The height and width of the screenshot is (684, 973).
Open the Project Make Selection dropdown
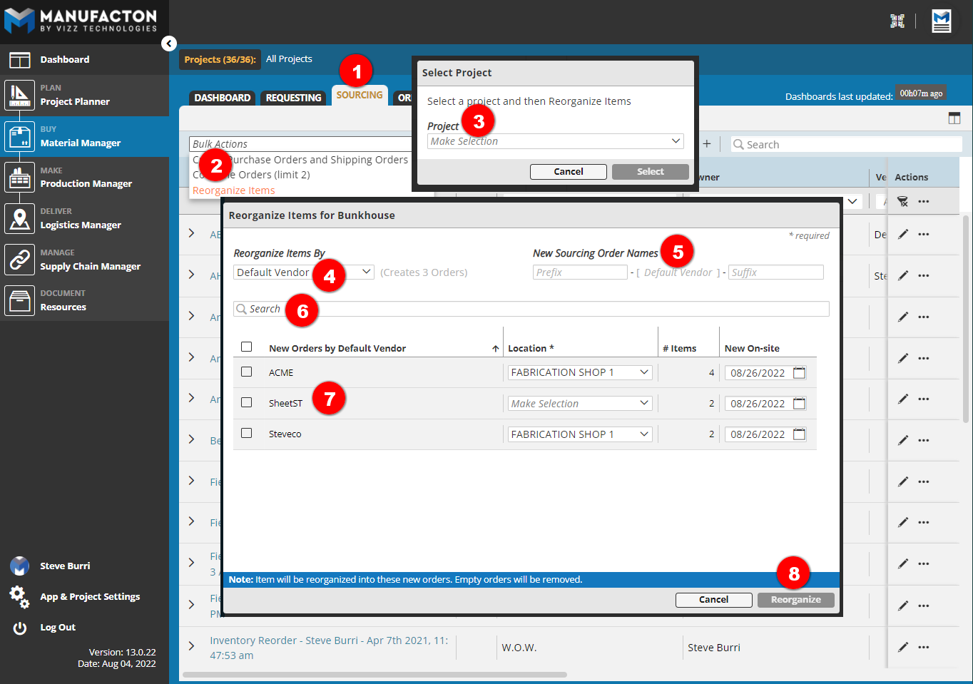(x=555, y=141)
